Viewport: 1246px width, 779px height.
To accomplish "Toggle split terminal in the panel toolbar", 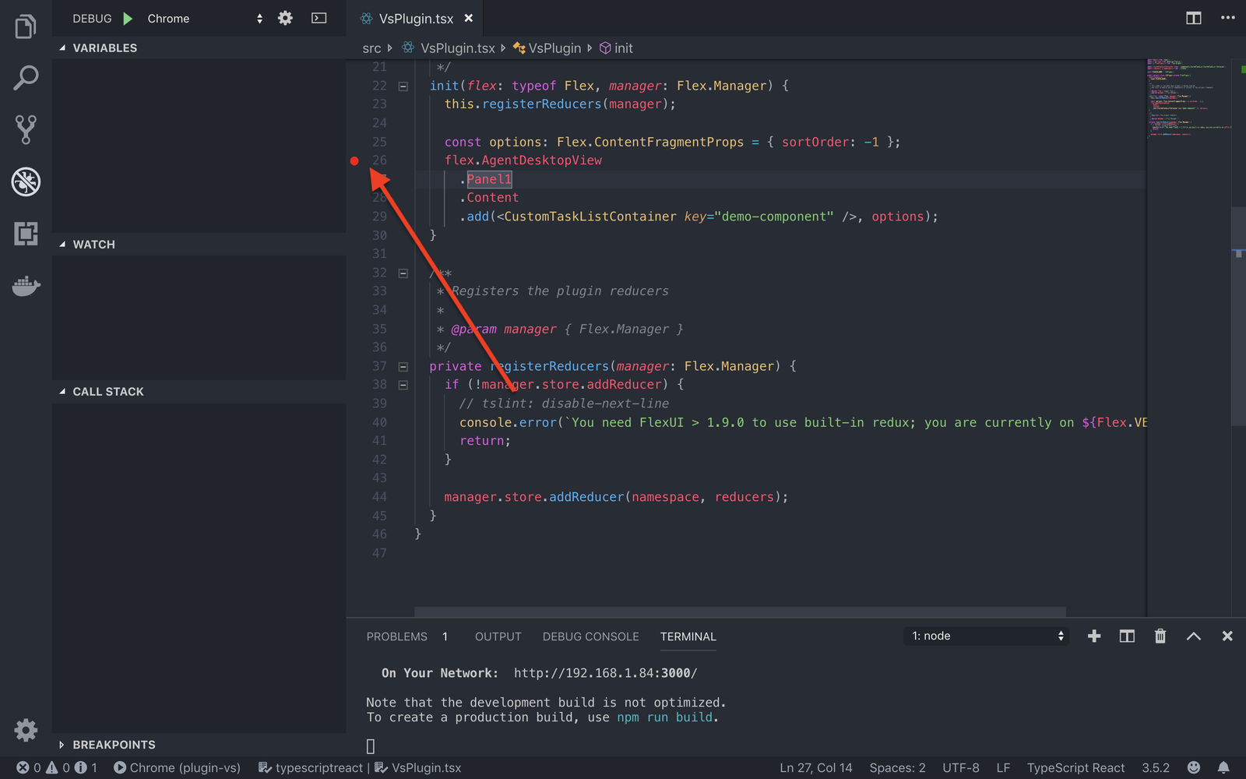I will pos(1126,636).
